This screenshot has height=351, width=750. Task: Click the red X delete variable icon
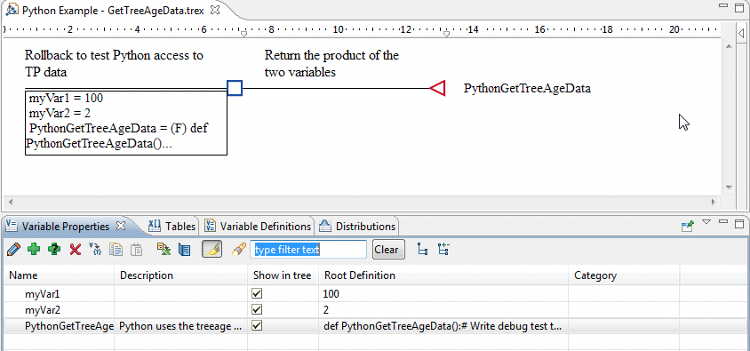76,249
